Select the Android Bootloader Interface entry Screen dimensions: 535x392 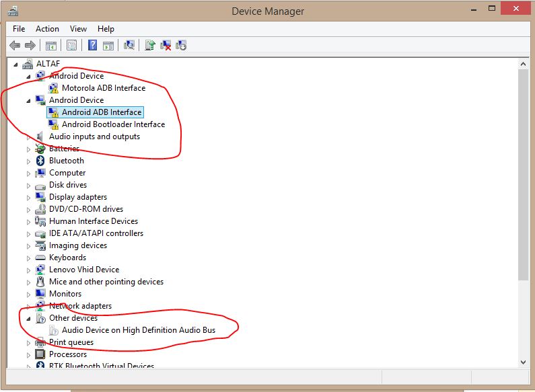click(x=113, y=124)
